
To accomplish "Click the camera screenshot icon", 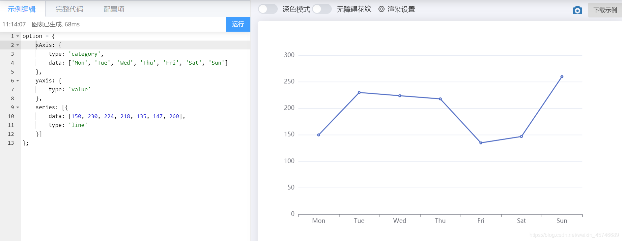I will tap(577, 10).
